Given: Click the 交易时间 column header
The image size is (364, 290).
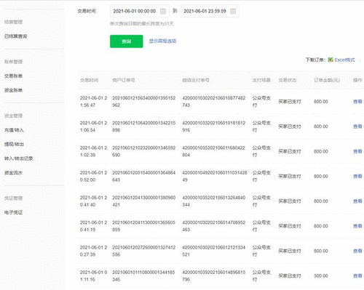Looking at the screenshot, I should [89, 80].
